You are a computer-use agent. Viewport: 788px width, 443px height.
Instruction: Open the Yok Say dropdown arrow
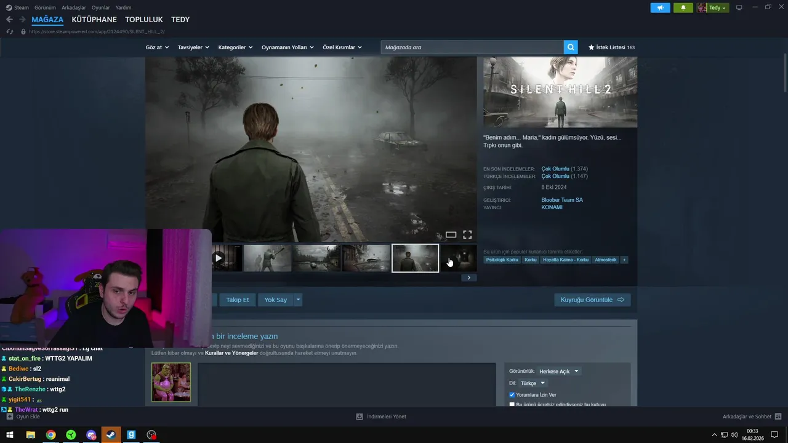(x=298, y=300)
